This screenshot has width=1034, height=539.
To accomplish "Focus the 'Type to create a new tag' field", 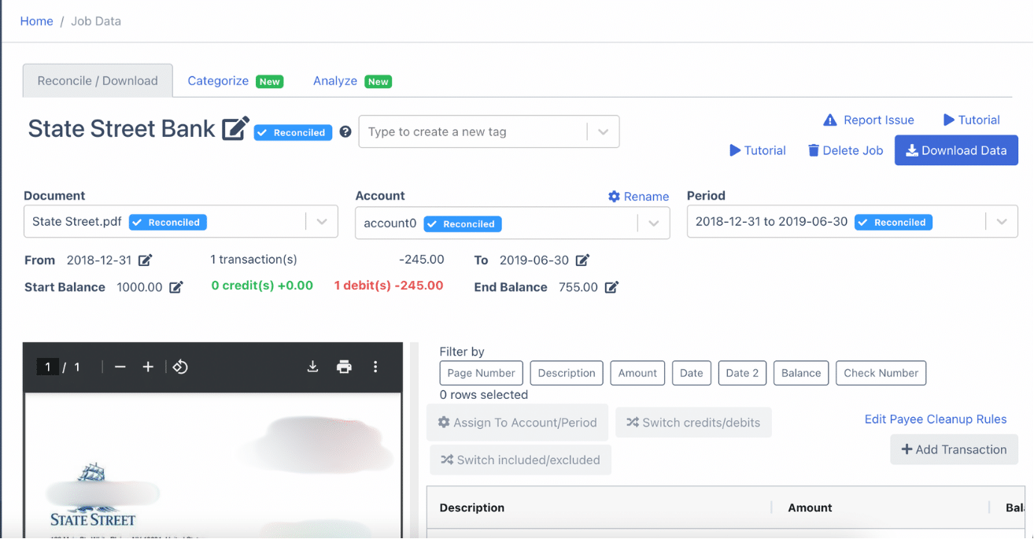I will (x=472, y=132).
